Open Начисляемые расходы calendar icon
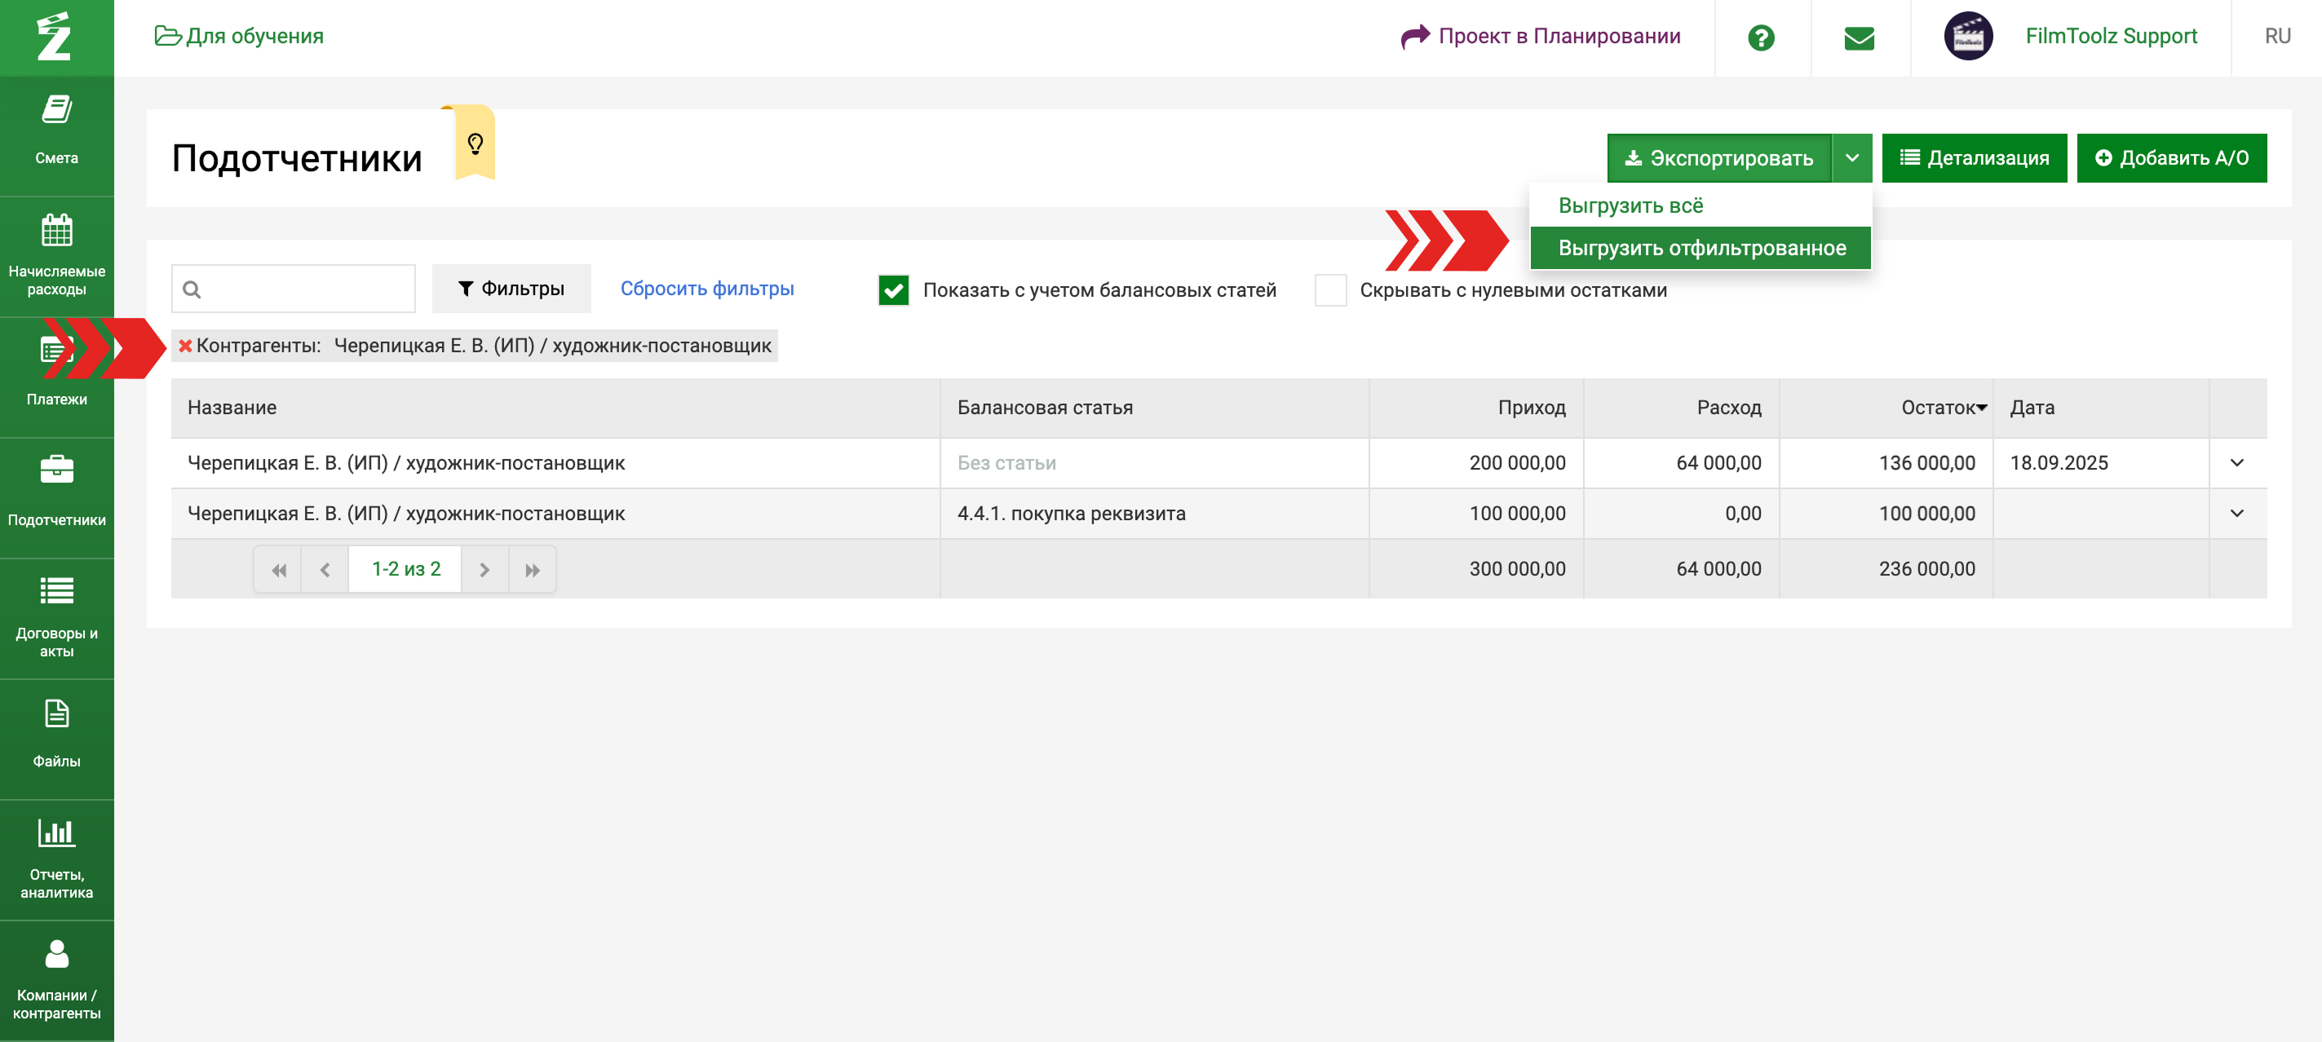Viewport: 2322px width, 1042px height. pyautogui.click(x=57, y=232)
